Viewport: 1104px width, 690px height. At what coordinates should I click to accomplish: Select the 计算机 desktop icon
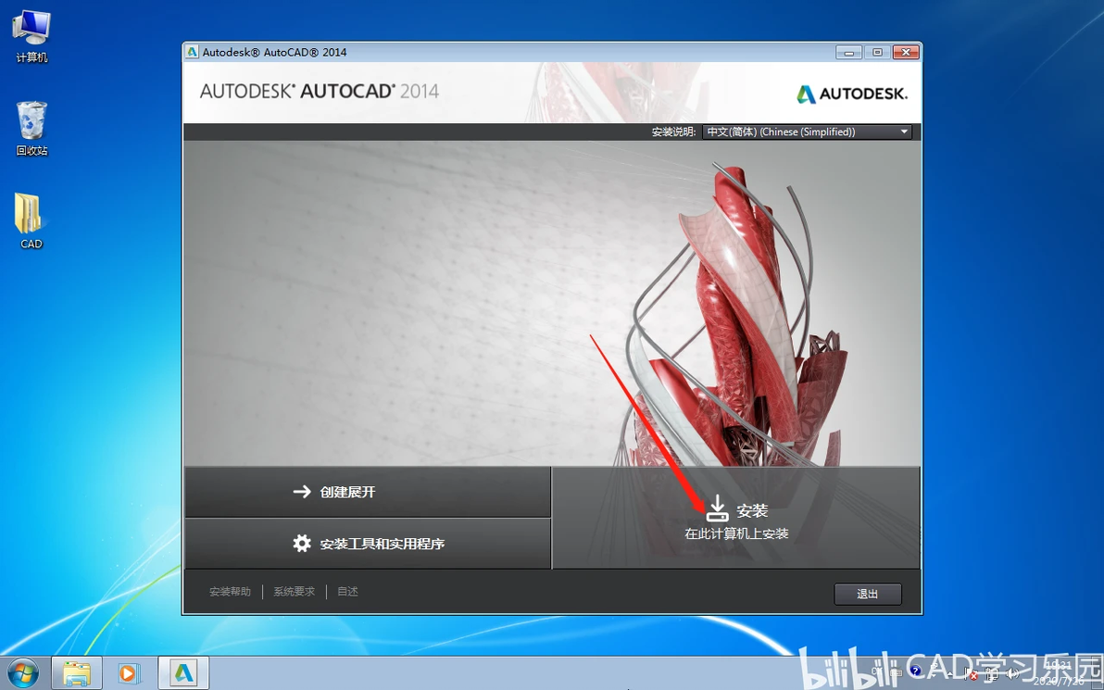coord(31,37)
